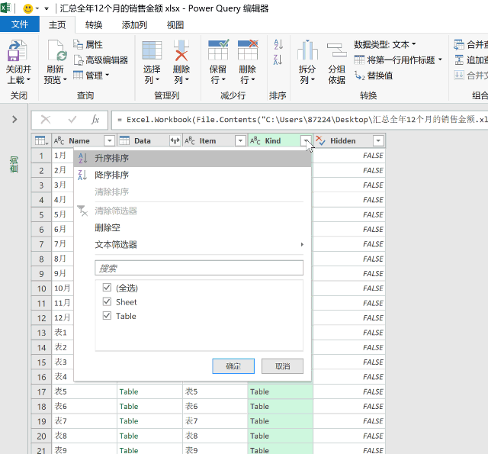Expand the queries pane chevron
Viewport: 488px width, 454px height.
(x=14, y=119)
